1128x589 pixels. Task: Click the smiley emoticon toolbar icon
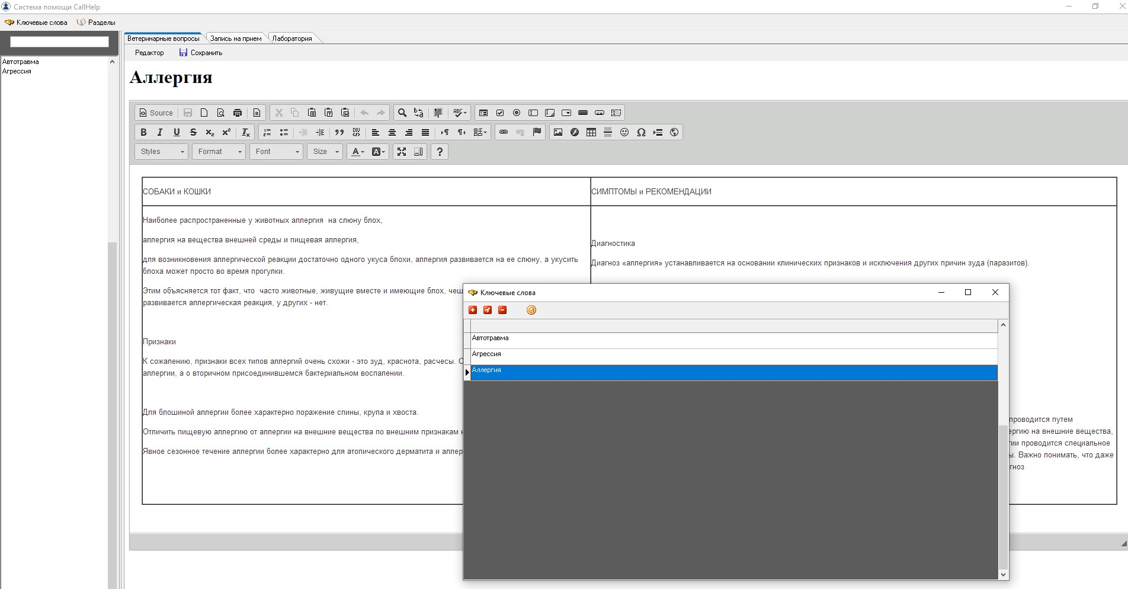click(x=624, y=132)
